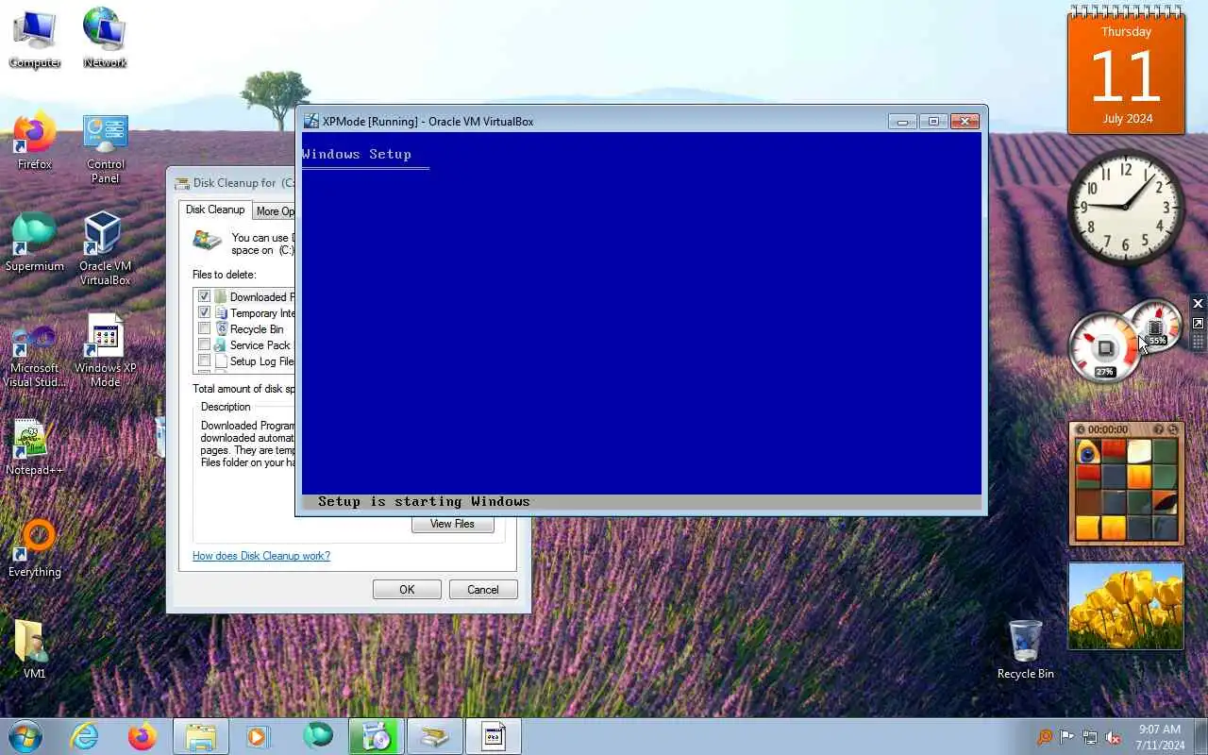Shuffle the picture puzzle gadget tiles
The image size is (1208, 755).
point(1173,429)
